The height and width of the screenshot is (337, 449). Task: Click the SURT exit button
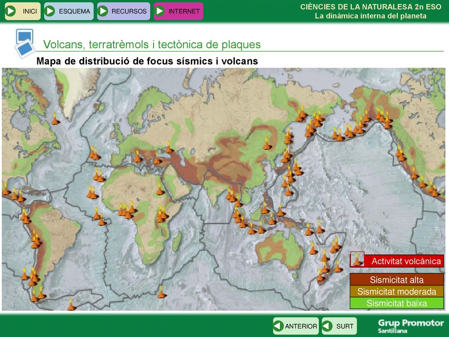point(339,326)
